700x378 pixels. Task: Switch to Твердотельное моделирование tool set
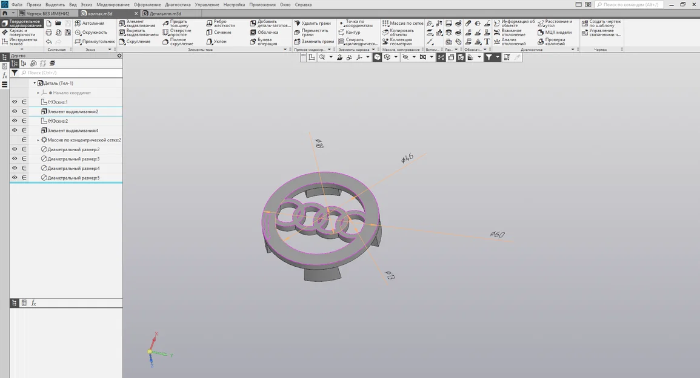pyautogui.click(x=22, y=23)
